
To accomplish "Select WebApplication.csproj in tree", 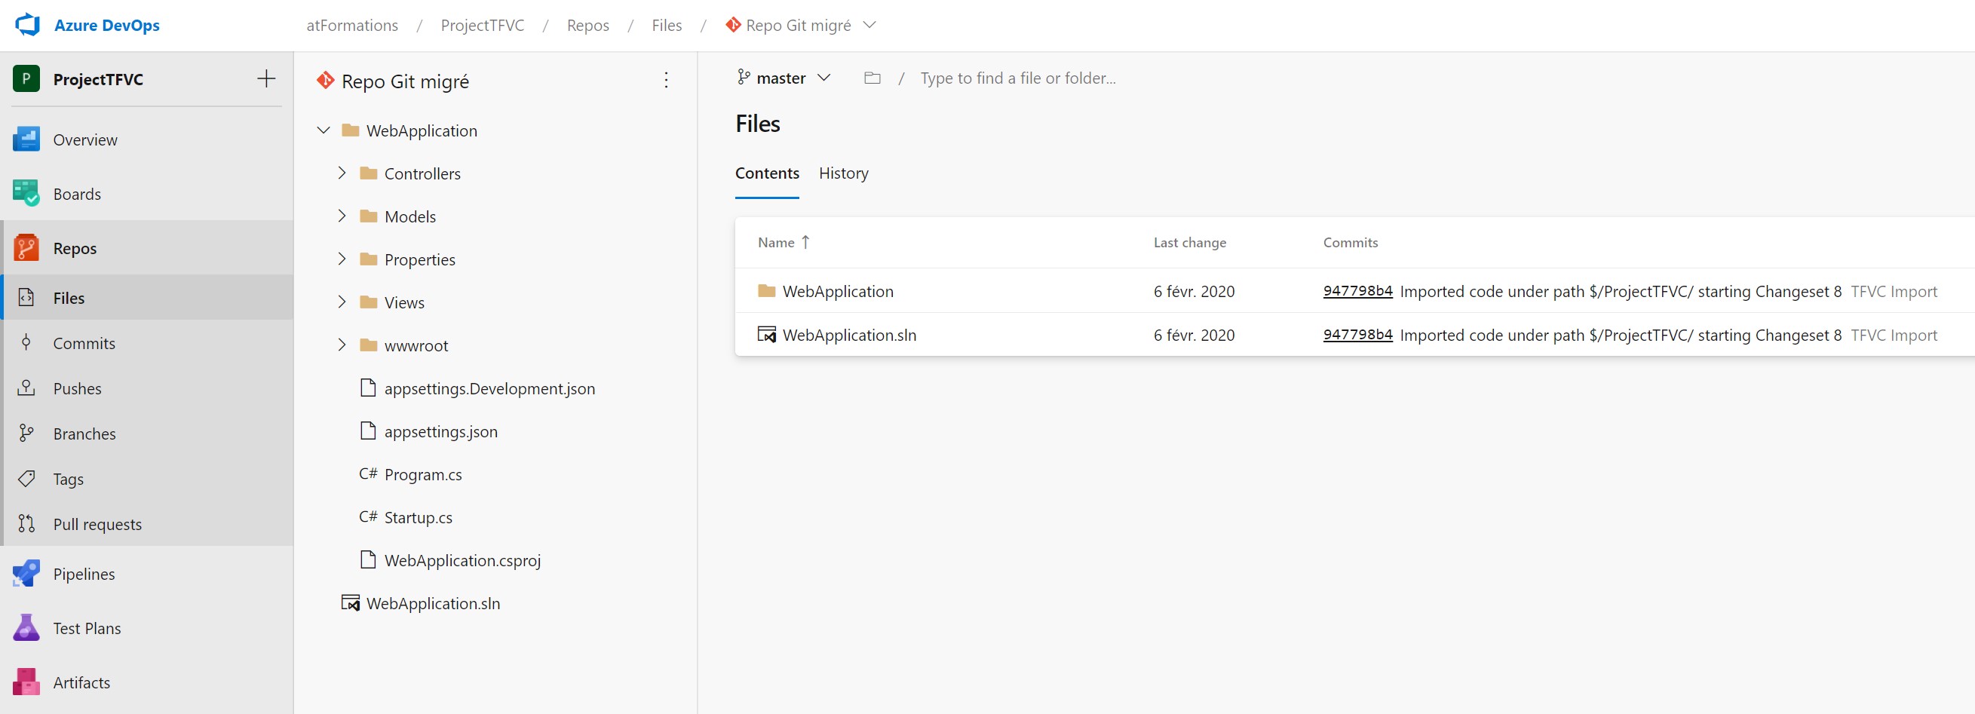I will point(462,561).
